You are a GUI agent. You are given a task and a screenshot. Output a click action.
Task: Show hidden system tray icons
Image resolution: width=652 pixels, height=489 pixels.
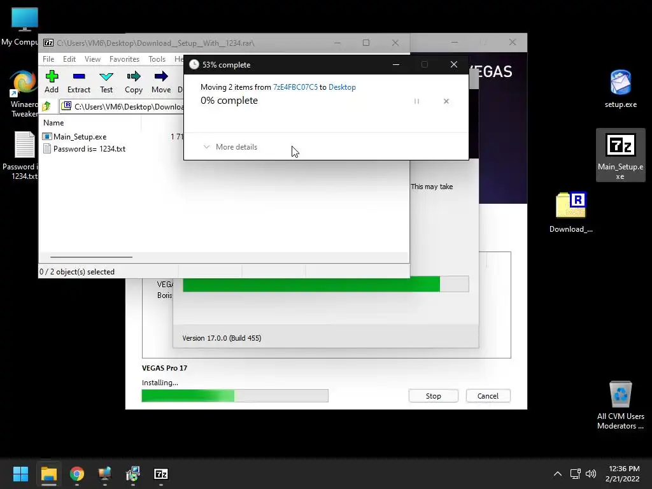point(558,474)
